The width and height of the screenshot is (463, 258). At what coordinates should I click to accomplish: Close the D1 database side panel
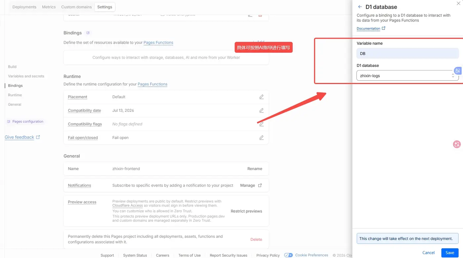tap(458, 3)
